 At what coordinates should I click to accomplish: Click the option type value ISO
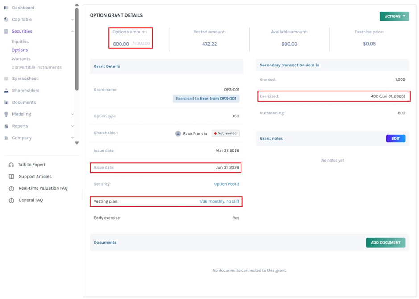tap(236, 116)
